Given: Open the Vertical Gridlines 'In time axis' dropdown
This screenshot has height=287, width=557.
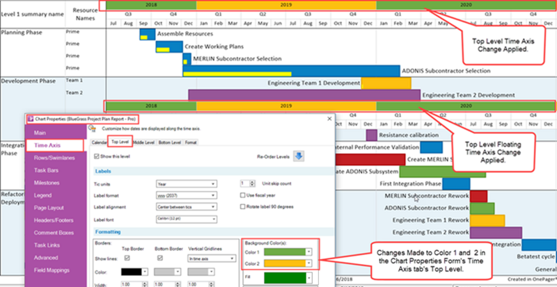Looking at the screenshot, I should click(x=212, y=259).
